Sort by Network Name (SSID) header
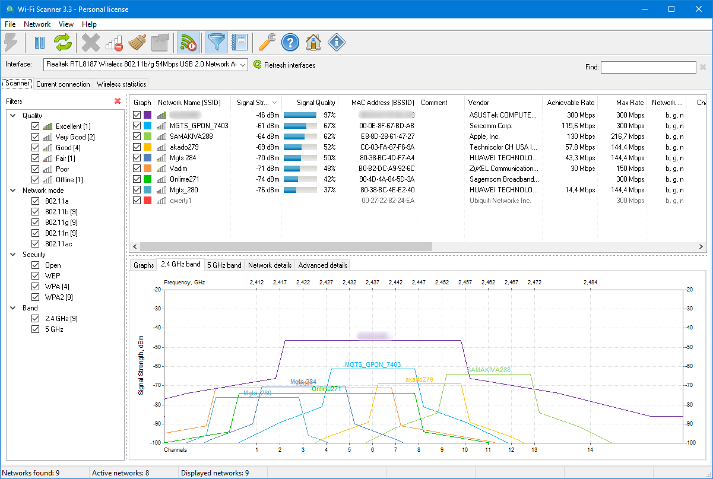 pyautogui.click(x=192, y=103)
